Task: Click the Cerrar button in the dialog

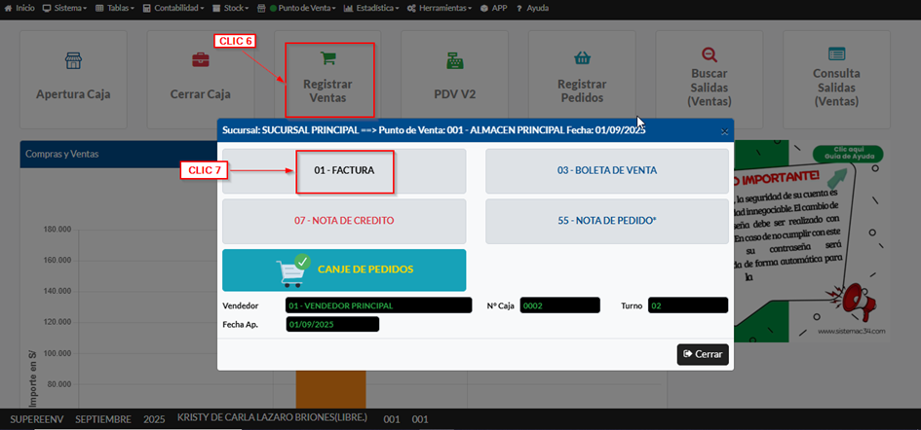Action: [703, 354]
